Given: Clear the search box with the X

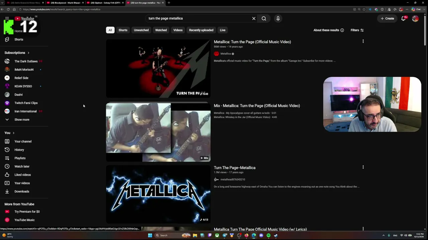Looking at the screenshot, I should point(254,18).
